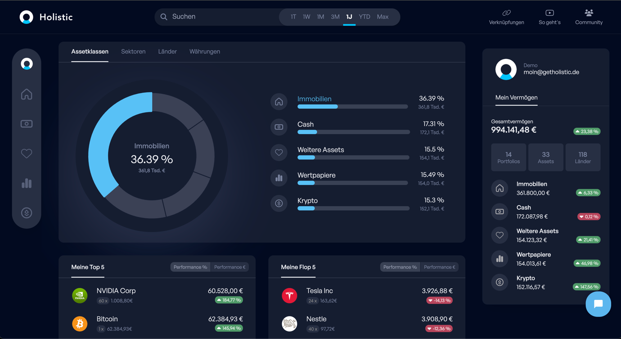This screenshot has height=339, width=621.
Task: Switch to the Währungen tab
Action: coord(205,51)
